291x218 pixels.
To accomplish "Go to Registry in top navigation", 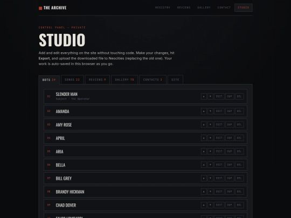I will 163,8.
